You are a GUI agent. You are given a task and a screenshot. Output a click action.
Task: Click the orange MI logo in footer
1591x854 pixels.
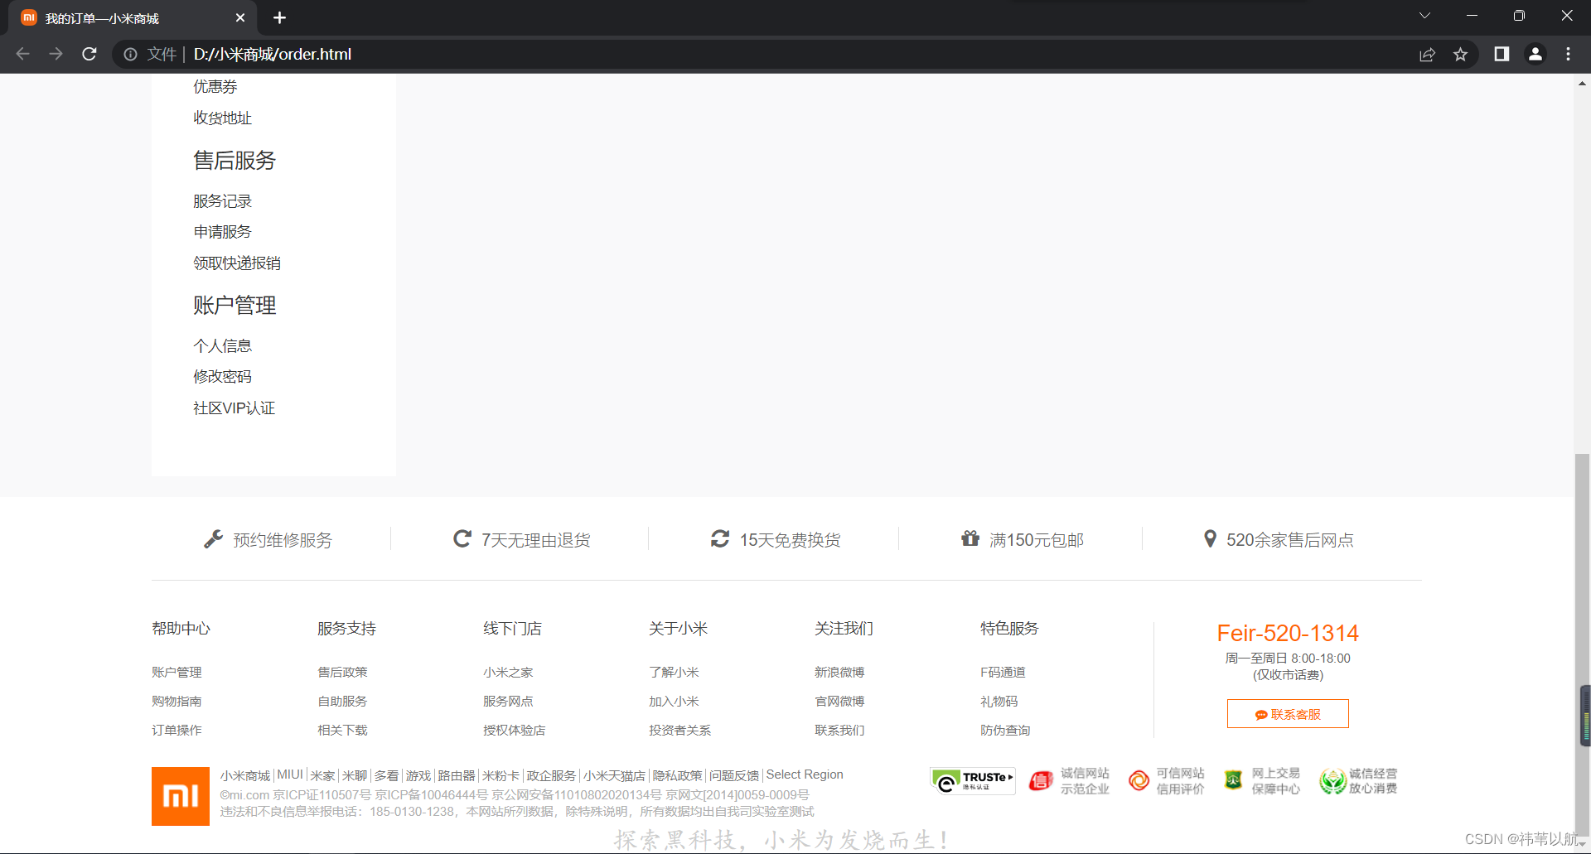181,796
